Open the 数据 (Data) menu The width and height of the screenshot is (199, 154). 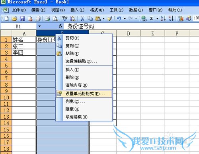[x=136, y=10]
